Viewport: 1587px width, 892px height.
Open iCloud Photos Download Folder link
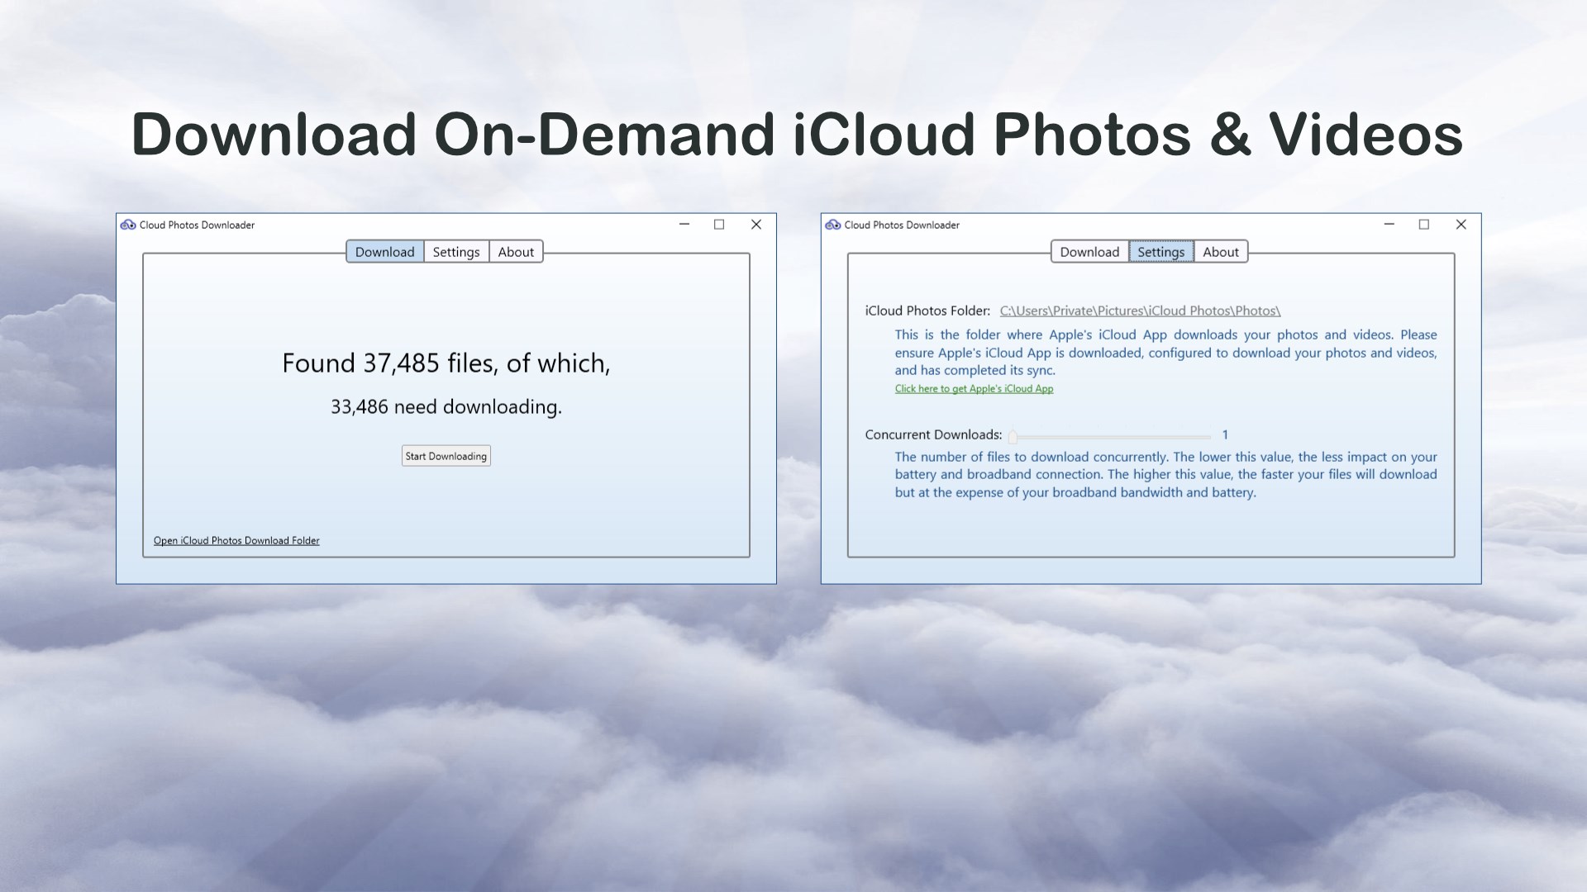coord(236,540)
